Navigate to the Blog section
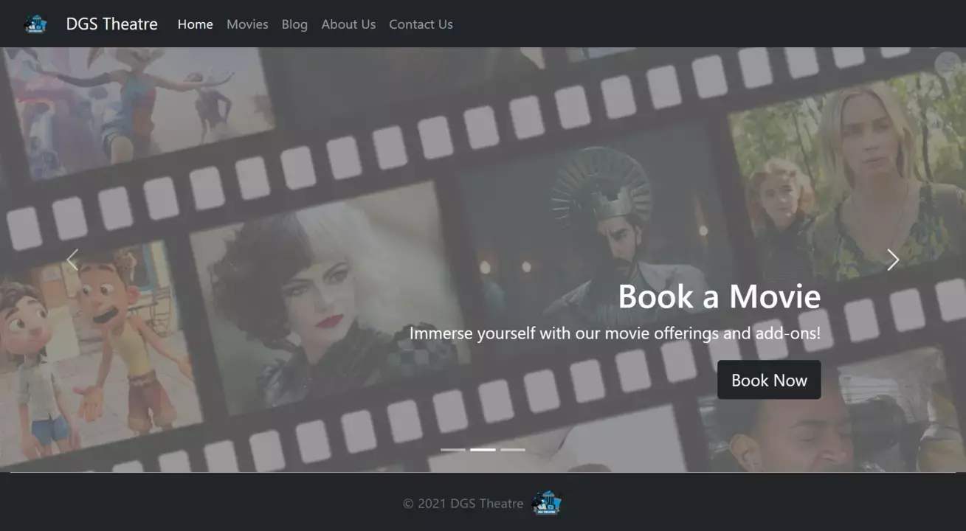 click(x=294, y=24)
